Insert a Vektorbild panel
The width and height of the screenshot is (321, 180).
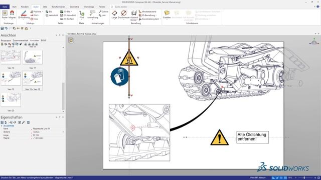(x=52, y=15)
